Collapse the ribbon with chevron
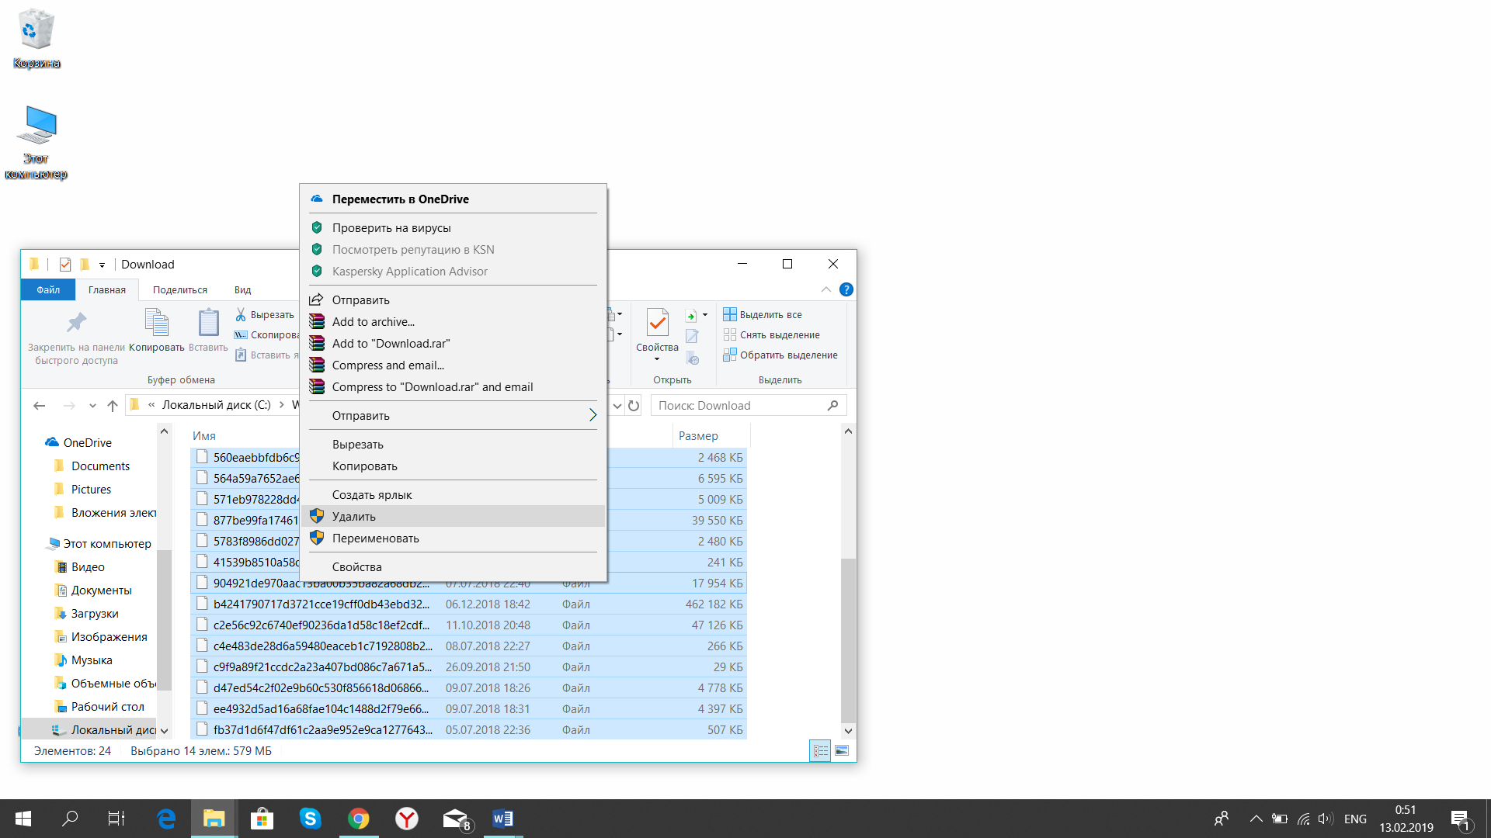Image resolution: width=1491 pixels, height=838 pixels. (x=825, y=289)
